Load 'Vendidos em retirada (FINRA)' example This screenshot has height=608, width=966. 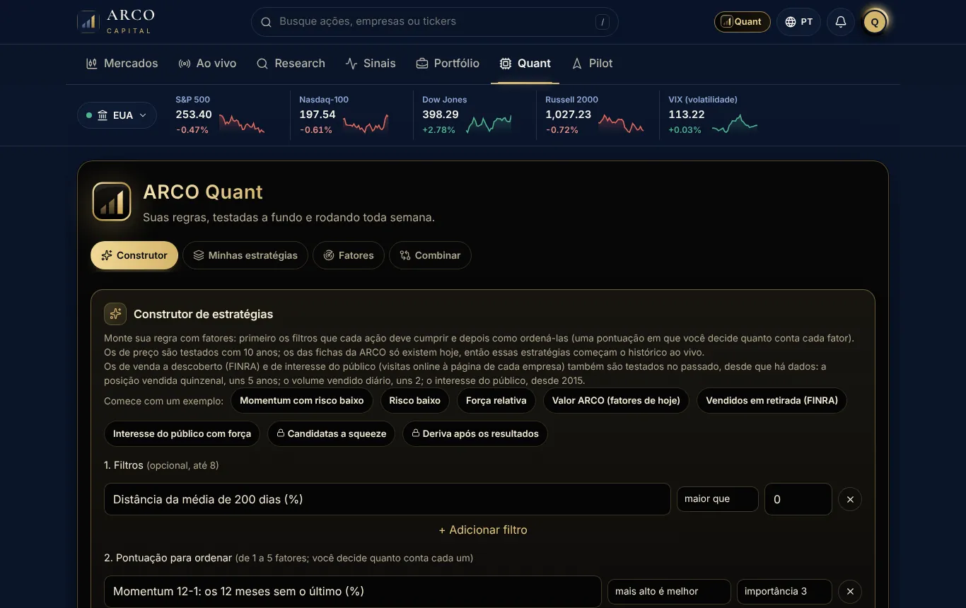(772, 401)
